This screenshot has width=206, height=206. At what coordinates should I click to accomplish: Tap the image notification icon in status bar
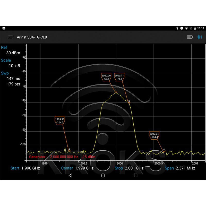coord(4,28)
